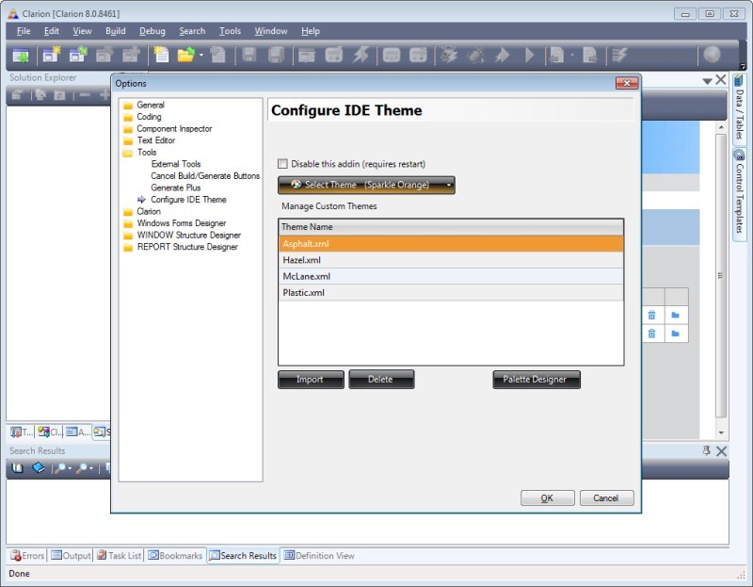Open the toolbar overflow options arrow
This screenshot has width=753, height=587.
point(743,66)
